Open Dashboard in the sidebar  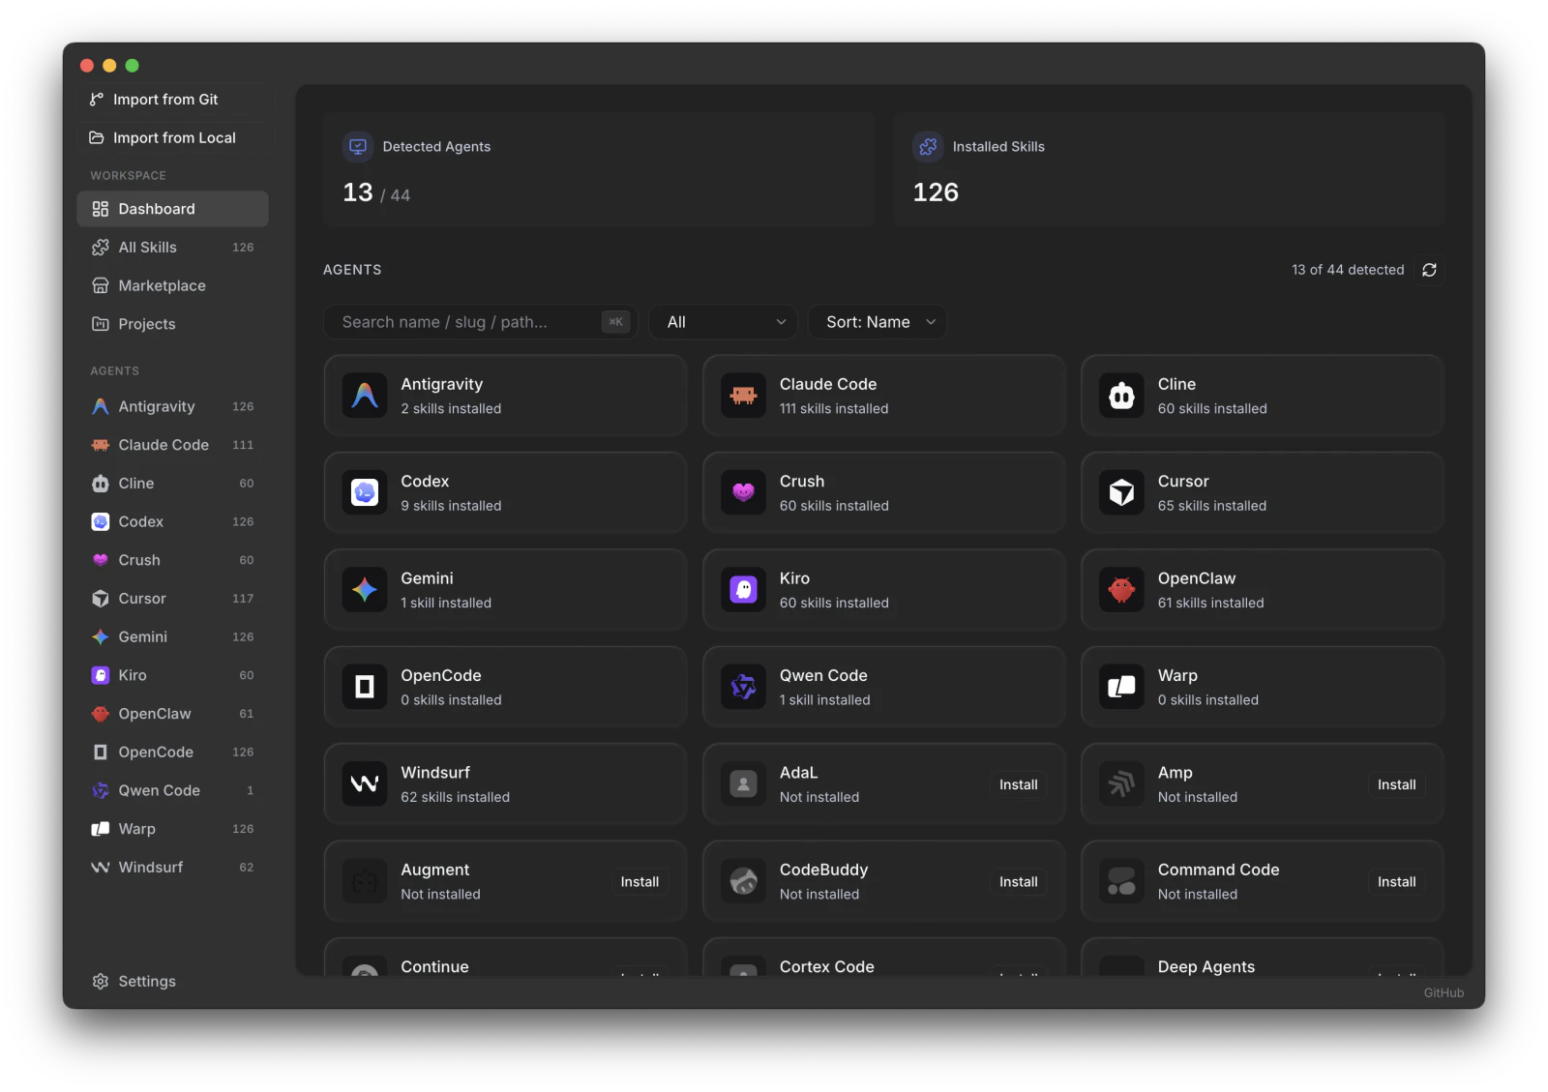point(172,209)
